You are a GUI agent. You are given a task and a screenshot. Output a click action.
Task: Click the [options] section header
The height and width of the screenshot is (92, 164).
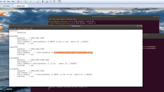pyautogui.click(x=14, y=31)
